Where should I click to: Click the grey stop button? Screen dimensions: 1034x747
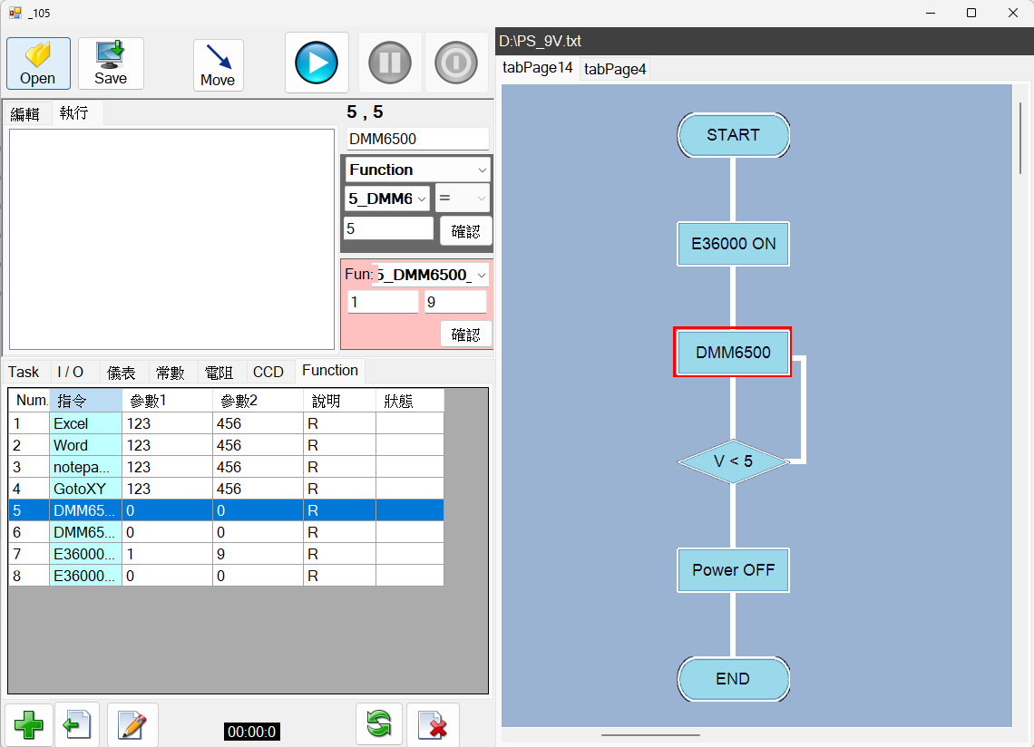(455, 63)
